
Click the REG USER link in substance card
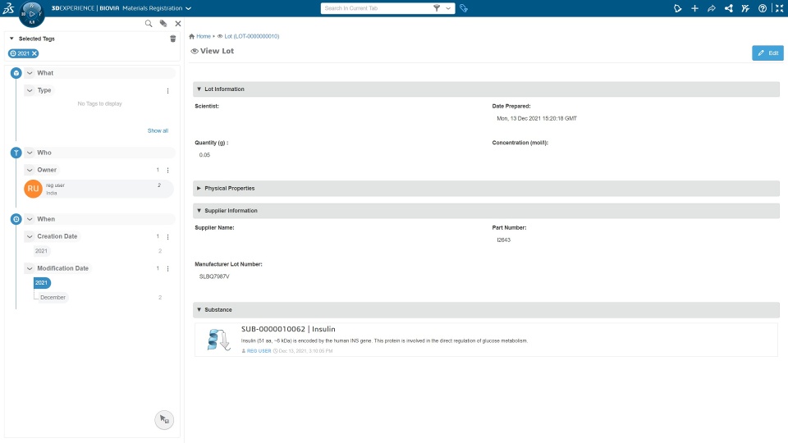[x=259, y=351]
